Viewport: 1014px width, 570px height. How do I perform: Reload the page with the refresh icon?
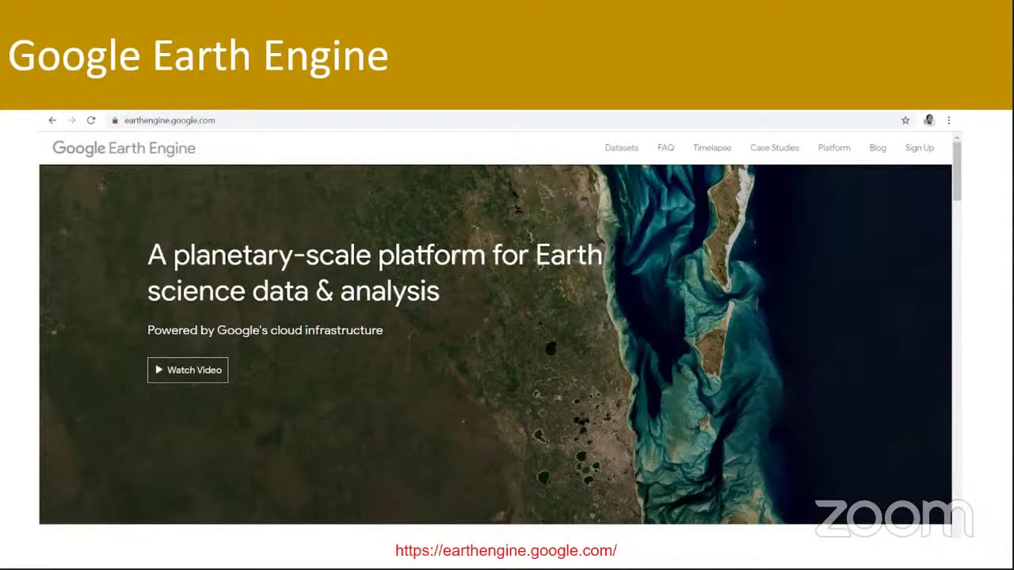point(91,120)
